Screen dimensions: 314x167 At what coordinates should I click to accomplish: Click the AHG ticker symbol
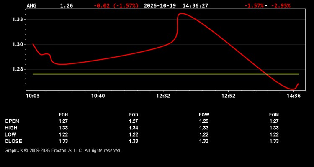point(31,5)
